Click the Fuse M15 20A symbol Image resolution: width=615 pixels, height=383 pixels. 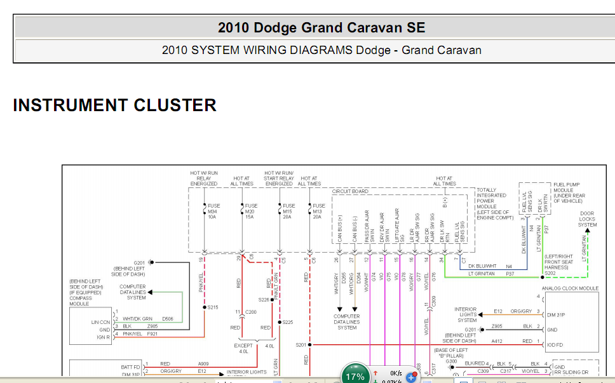(280, 209)
